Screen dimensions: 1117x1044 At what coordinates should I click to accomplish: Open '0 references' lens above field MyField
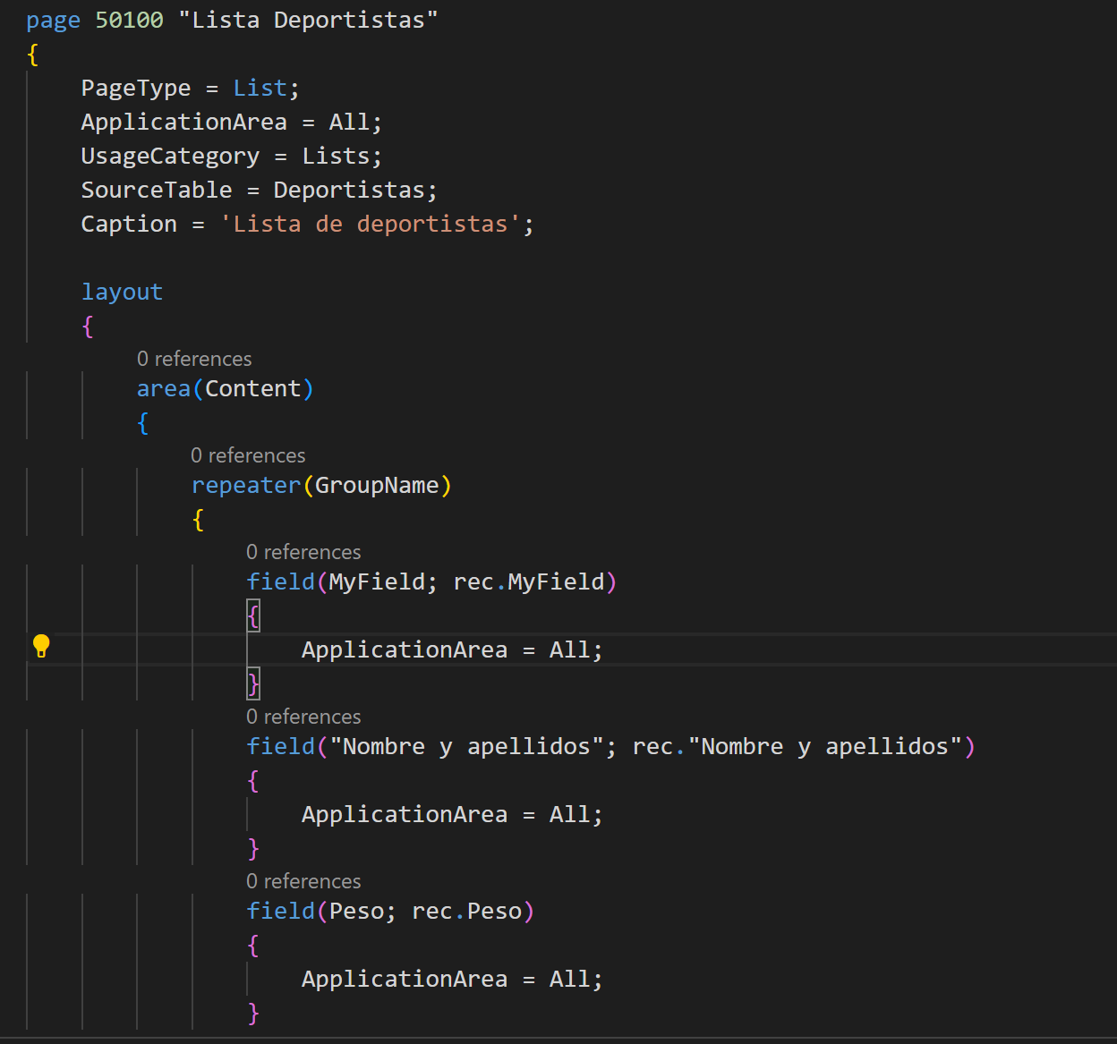click(303, 552)
